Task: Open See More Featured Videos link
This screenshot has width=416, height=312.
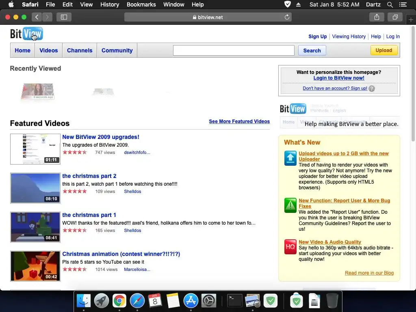Action: (x=239, y=121)
